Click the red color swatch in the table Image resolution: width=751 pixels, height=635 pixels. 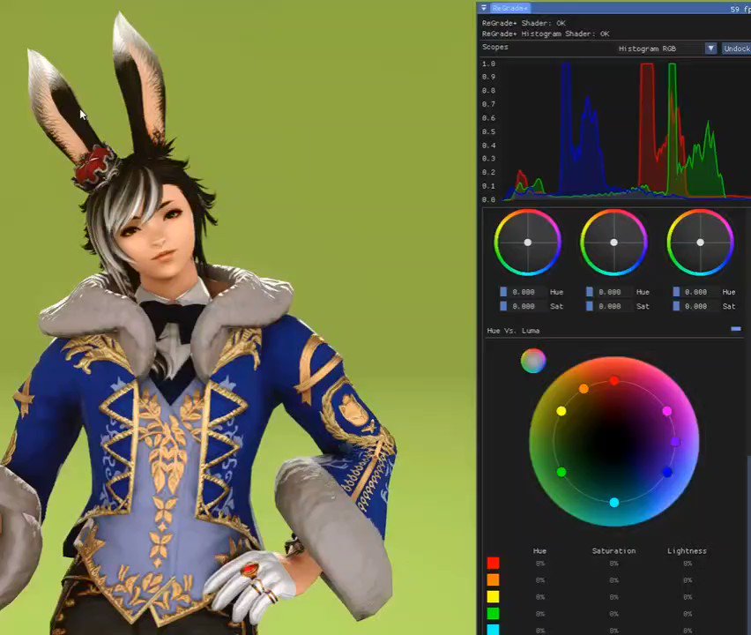[493, 563]
